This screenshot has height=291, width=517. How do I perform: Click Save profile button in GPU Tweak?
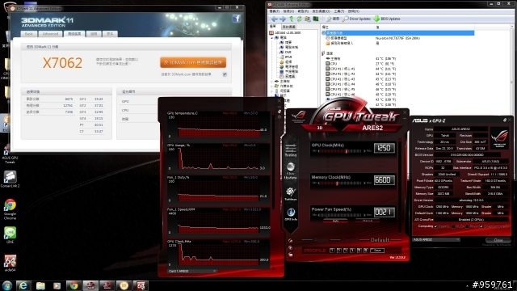[x=377, y=251]
